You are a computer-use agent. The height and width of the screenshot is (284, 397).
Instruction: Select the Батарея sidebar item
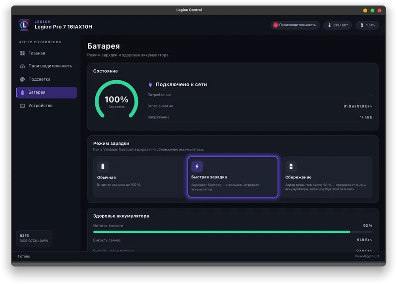[46, 92]
